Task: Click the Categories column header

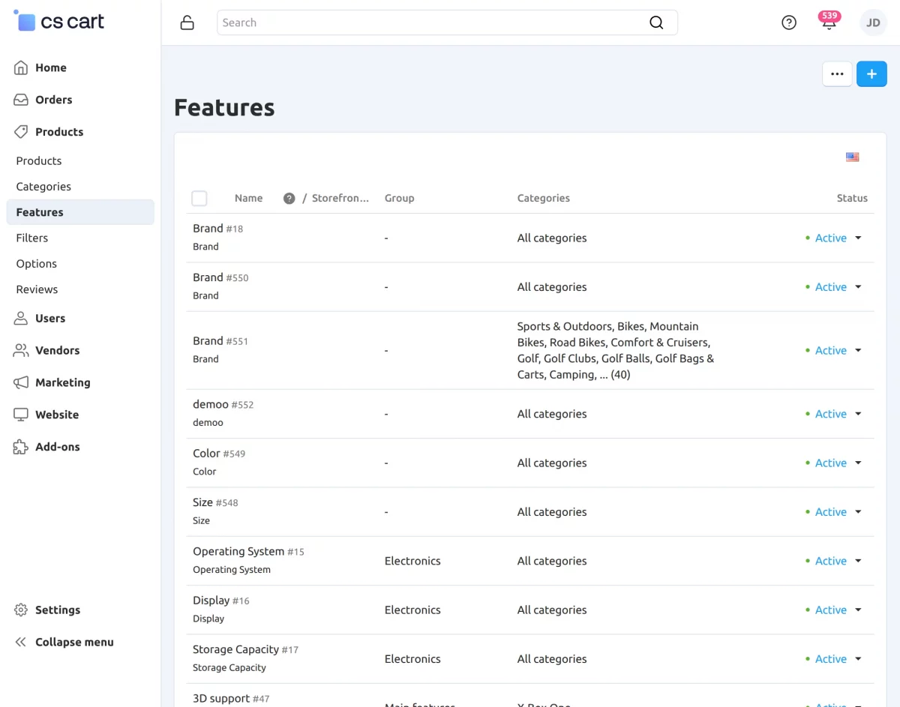Action: click(x=544, y=199)
